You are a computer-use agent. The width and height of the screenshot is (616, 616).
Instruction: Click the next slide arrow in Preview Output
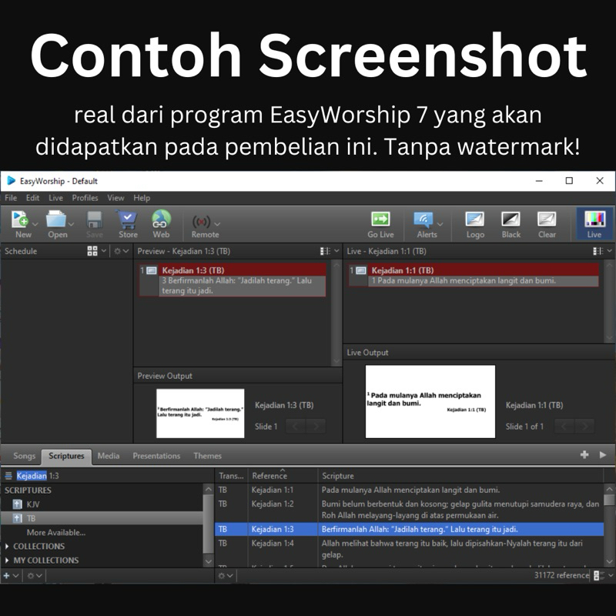click(316, 427)
